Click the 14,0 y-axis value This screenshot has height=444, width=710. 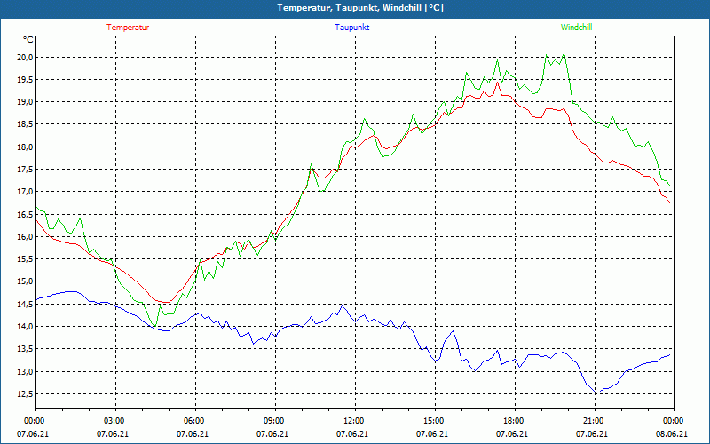pyautogui.click(x=26, y=326)
